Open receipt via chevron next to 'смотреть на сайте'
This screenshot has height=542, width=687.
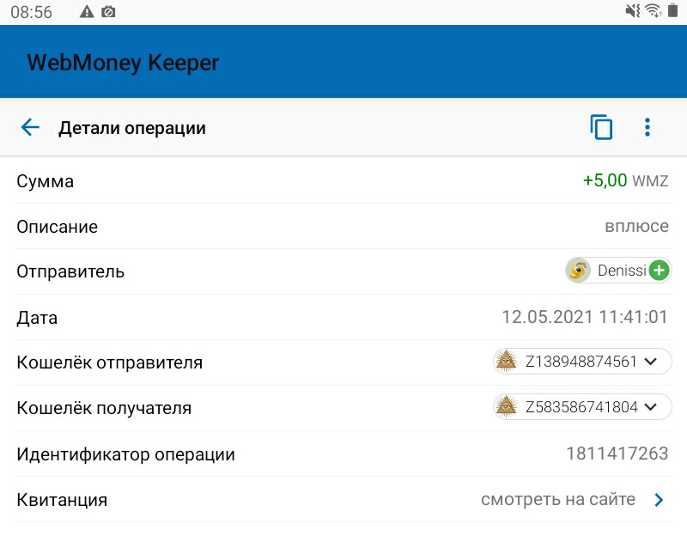point(659,500)
